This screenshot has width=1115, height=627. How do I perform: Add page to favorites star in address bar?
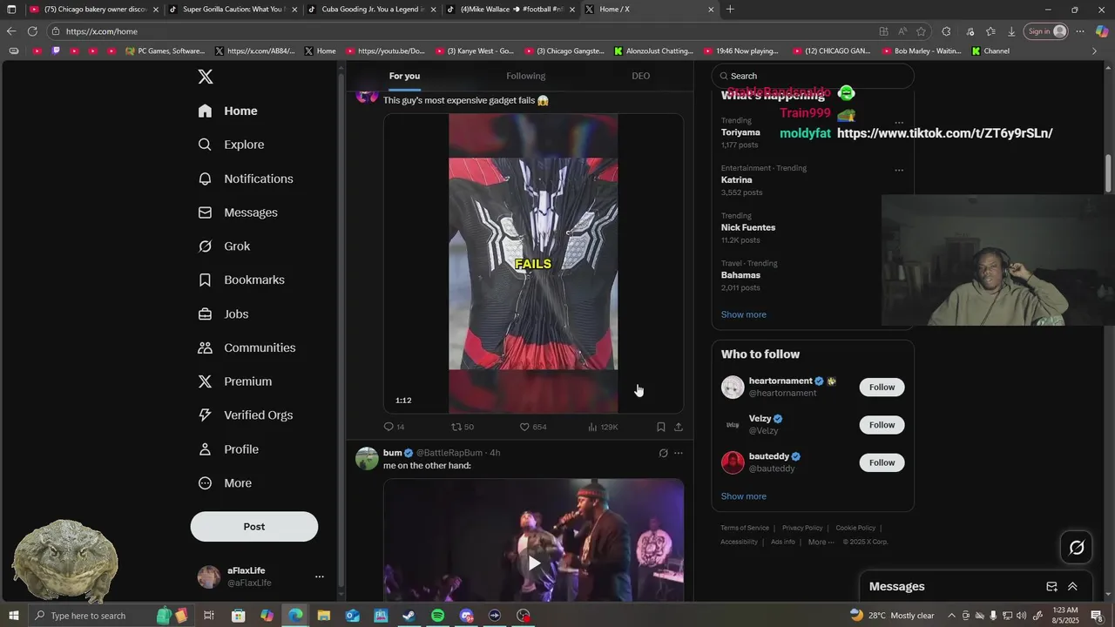[x=921, y=31]
